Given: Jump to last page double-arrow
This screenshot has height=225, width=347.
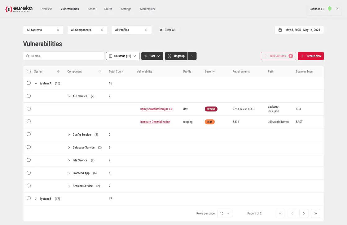Looking at the screenshot, I should click(x=315, y=213).
